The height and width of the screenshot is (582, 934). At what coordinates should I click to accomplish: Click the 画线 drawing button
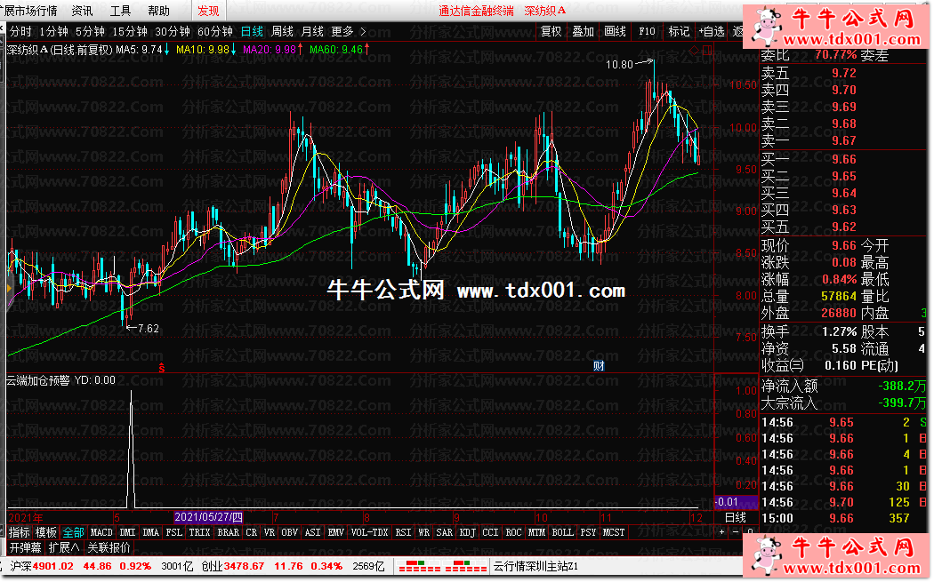click(615, 31)
